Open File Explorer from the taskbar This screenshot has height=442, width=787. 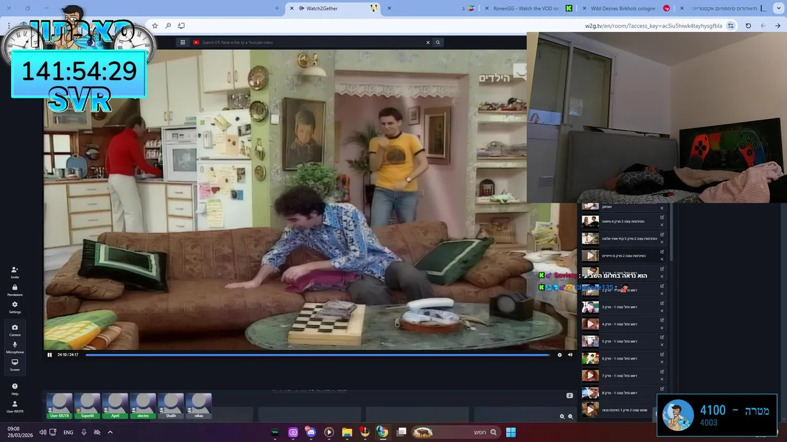coord(347,432)
